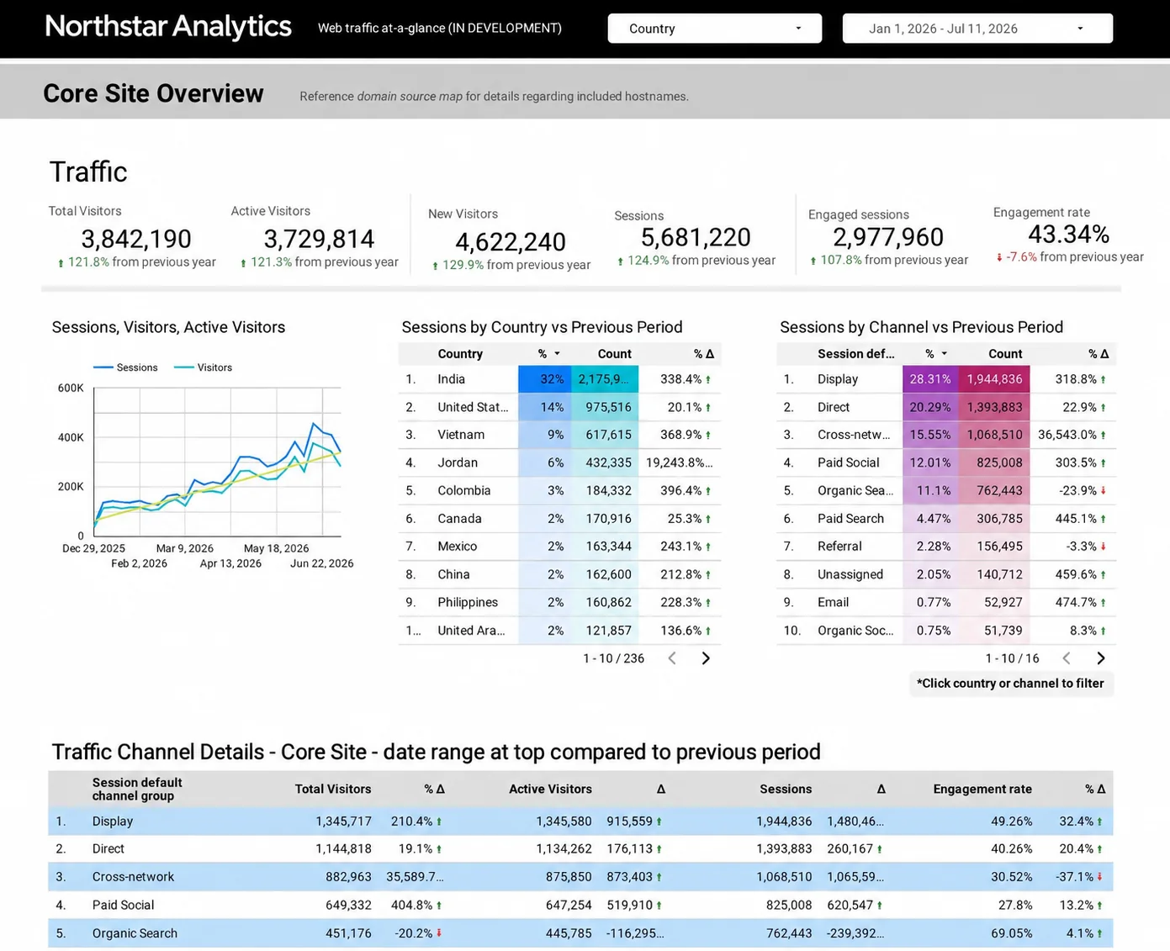
Task: Click Count header in channel table
Action: pyautogui.click(x=1005, y=354)
